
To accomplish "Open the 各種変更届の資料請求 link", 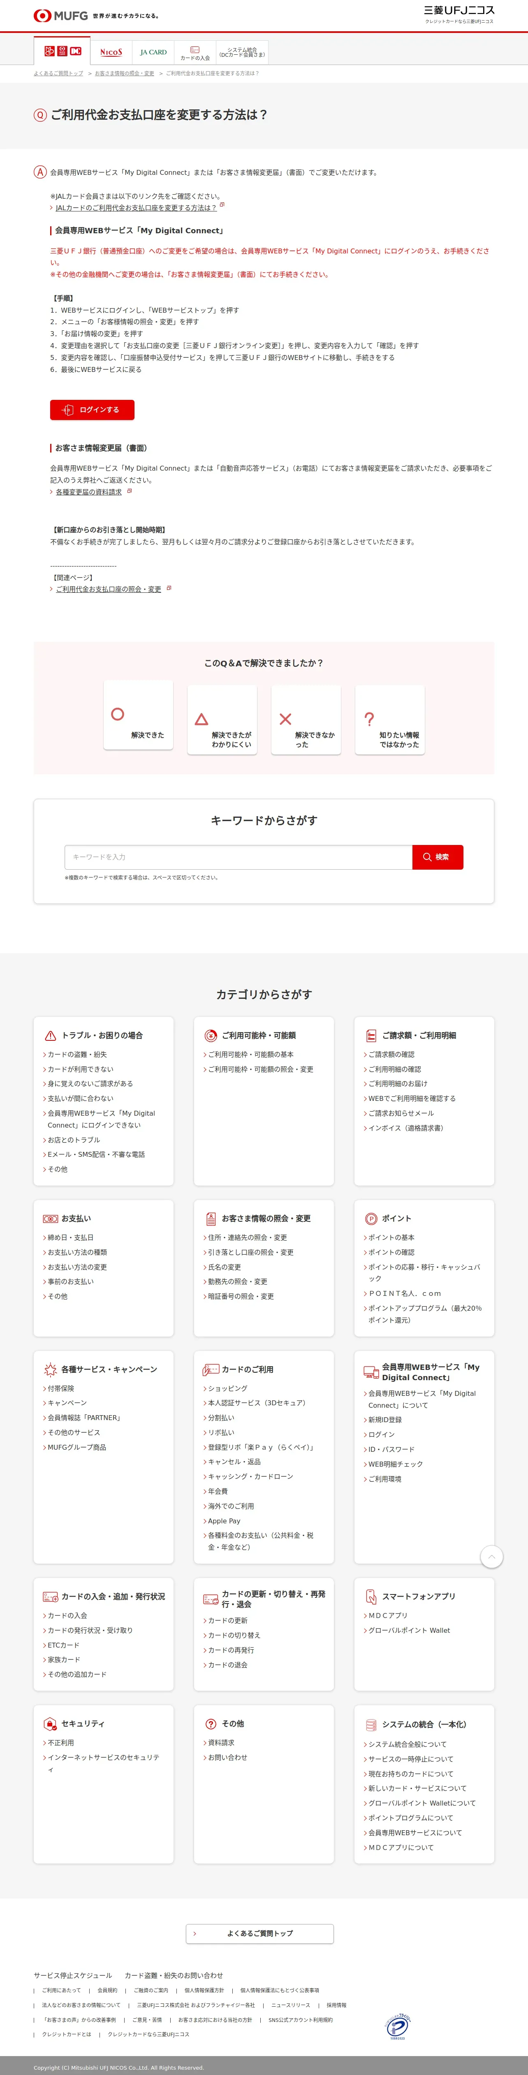I will coord(88,492).
